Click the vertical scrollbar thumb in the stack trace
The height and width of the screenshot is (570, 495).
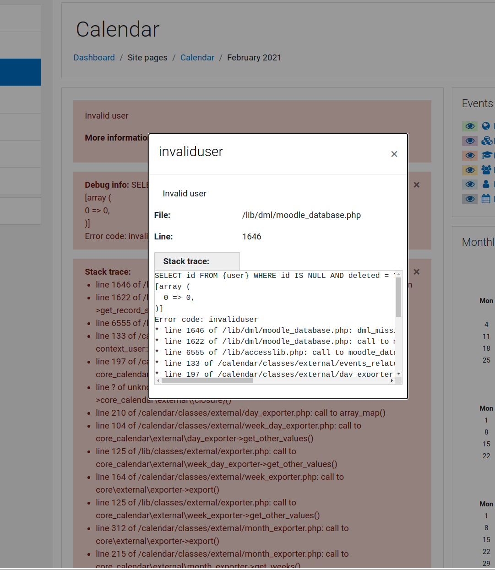pos(398,297)
